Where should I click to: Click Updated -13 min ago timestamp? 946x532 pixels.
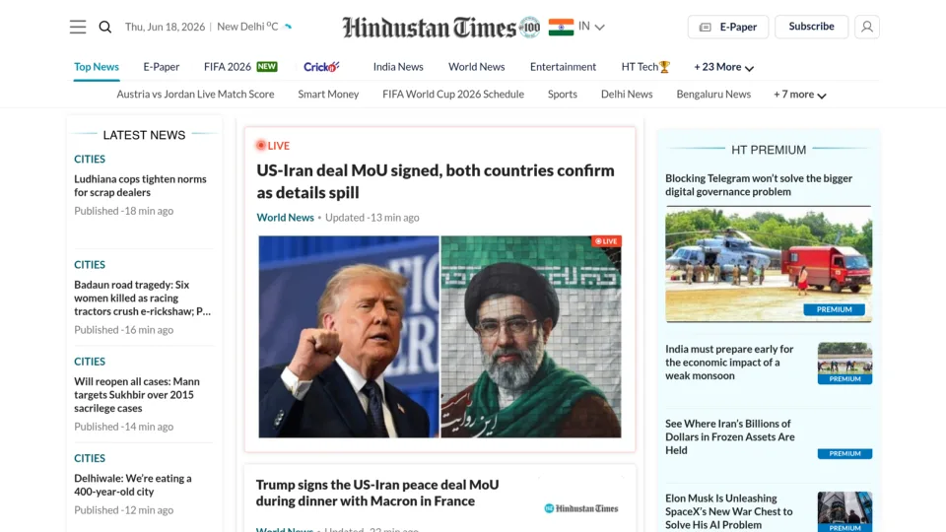point(372,218)
